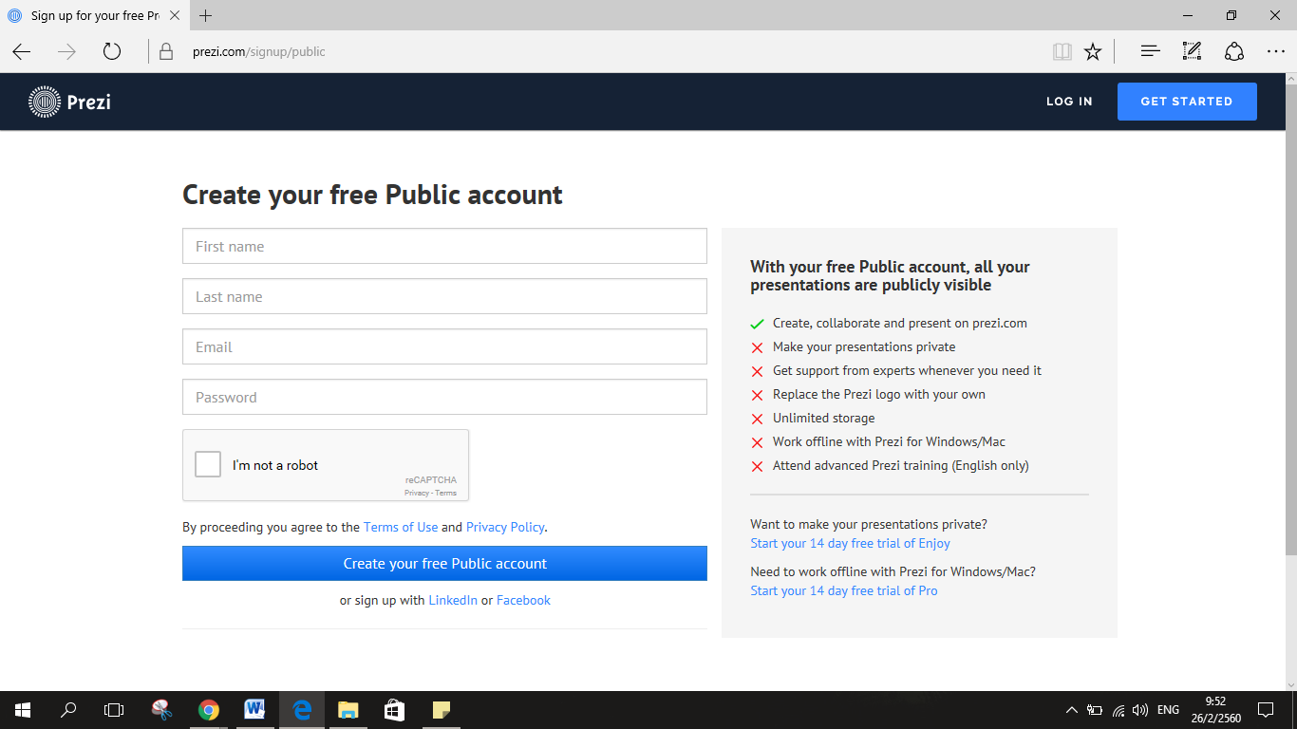Launch Google Chrome from the taskbar
The height and width of the screenshot is (729, 1297).
(x=209, y=709)
